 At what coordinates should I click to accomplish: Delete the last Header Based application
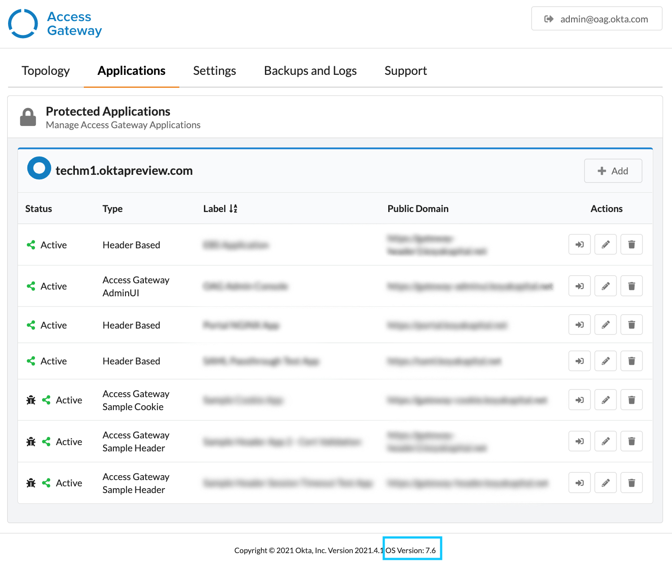[631, 361]
